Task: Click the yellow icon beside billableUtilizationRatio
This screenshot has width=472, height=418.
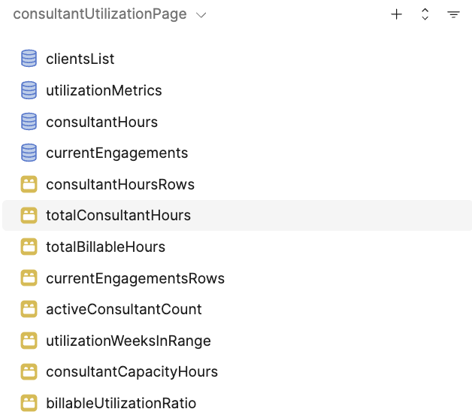Action: click(29, 403)
